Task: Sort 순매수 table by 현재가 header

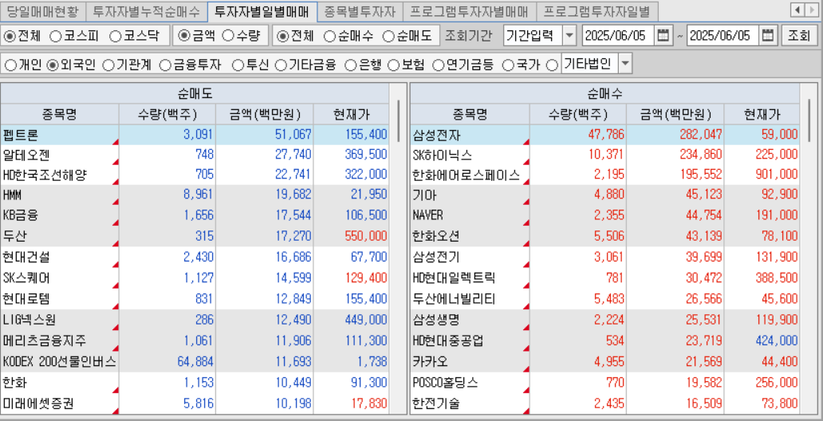Action: click(762, 115)
